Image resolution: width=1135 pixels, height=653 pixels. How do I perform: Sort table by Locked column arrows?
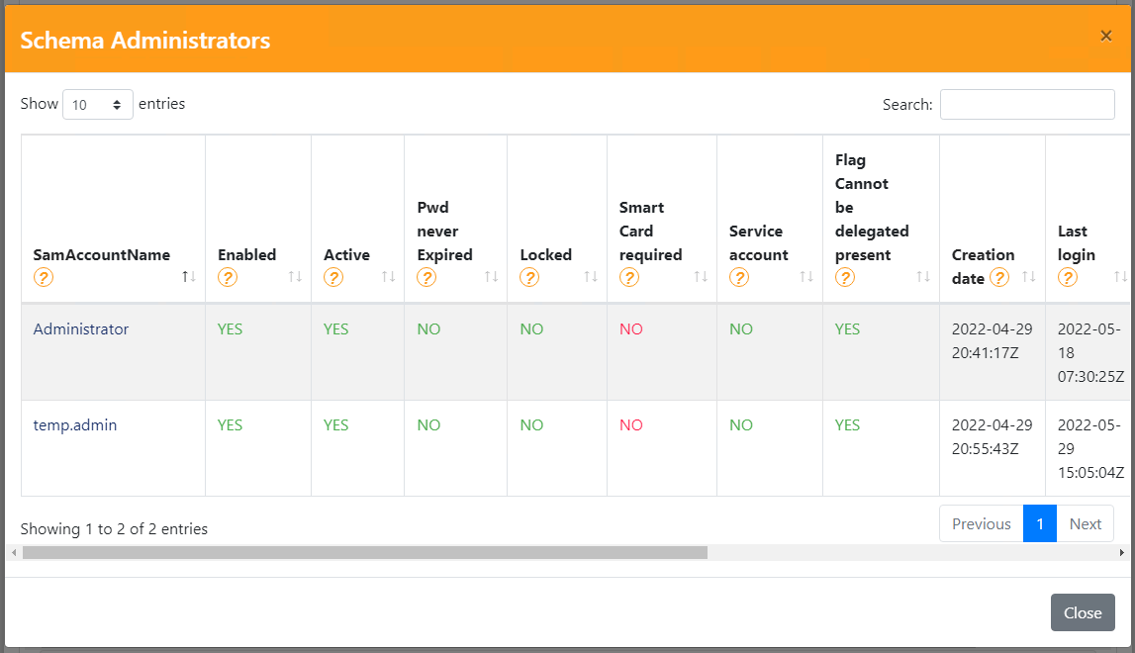click(x=591, y=277)
